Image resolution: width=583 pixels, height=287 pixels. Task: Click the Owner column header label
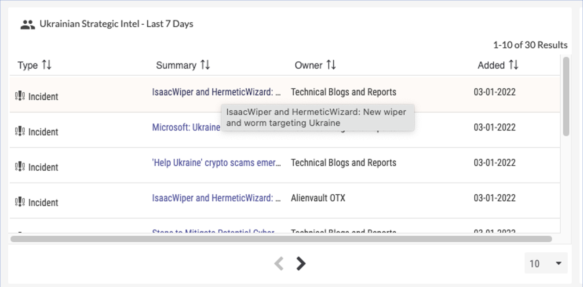pyautogui.click(x=308, y=65)
